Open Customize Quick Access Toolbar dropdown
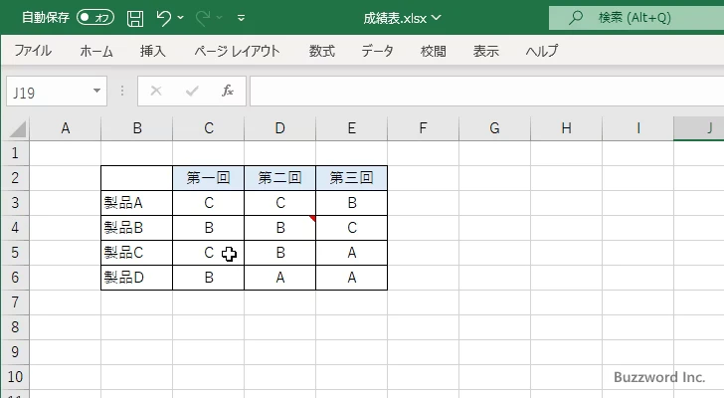 click(241, 18)
